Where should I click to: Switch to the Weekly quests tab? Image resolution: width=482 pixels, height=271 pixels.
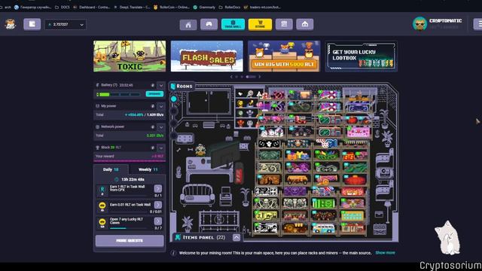tap(148, 169)
